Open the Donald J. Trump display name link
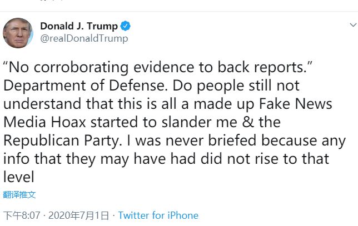The height and width of the screenshot is (226, 358). click(x=78, y=26)
